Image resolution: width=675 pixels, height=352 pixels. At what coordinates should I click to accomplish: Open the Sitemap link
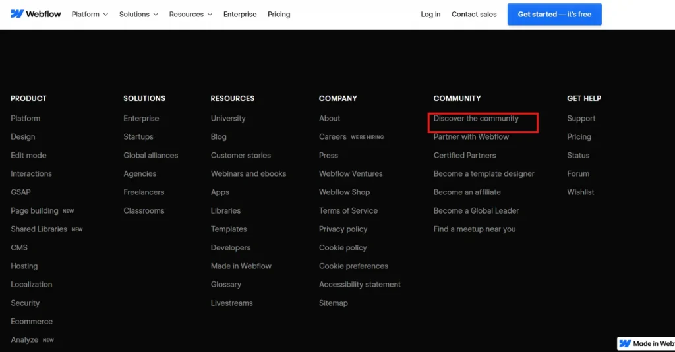pos(333,303)
